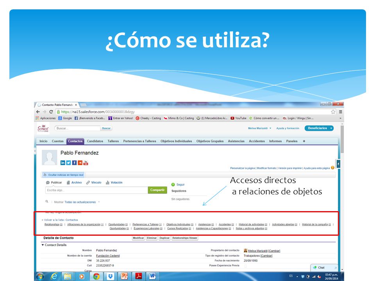375x281 pixels.
Task: Open the Aplicaciones bookmark
Action: coord(45,118)
